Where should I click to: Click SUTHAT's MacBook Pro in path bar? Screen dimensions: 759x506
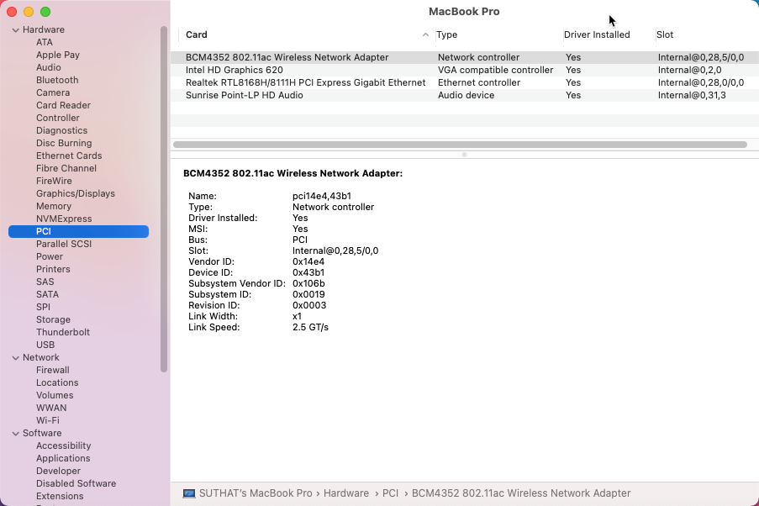(256, 493)
